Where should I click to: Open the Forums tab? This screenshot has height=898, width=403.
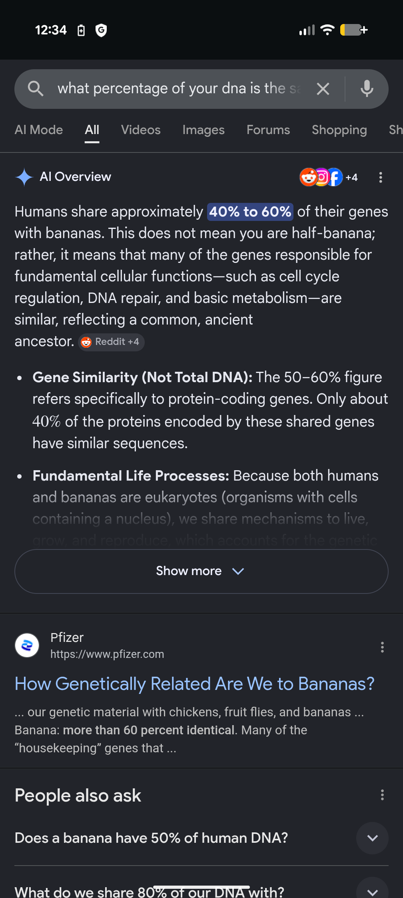[x=268, y=130]
